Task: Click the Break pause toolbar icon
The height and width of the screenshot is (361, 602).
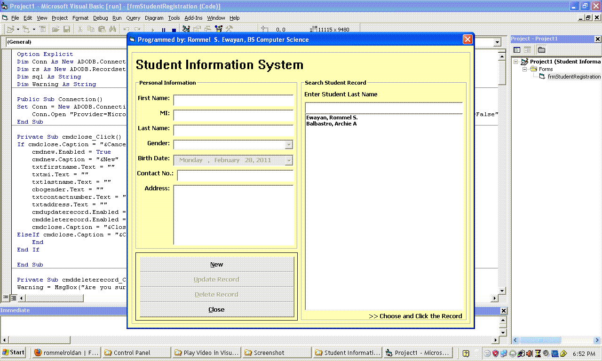Action: tap(164, 29)
